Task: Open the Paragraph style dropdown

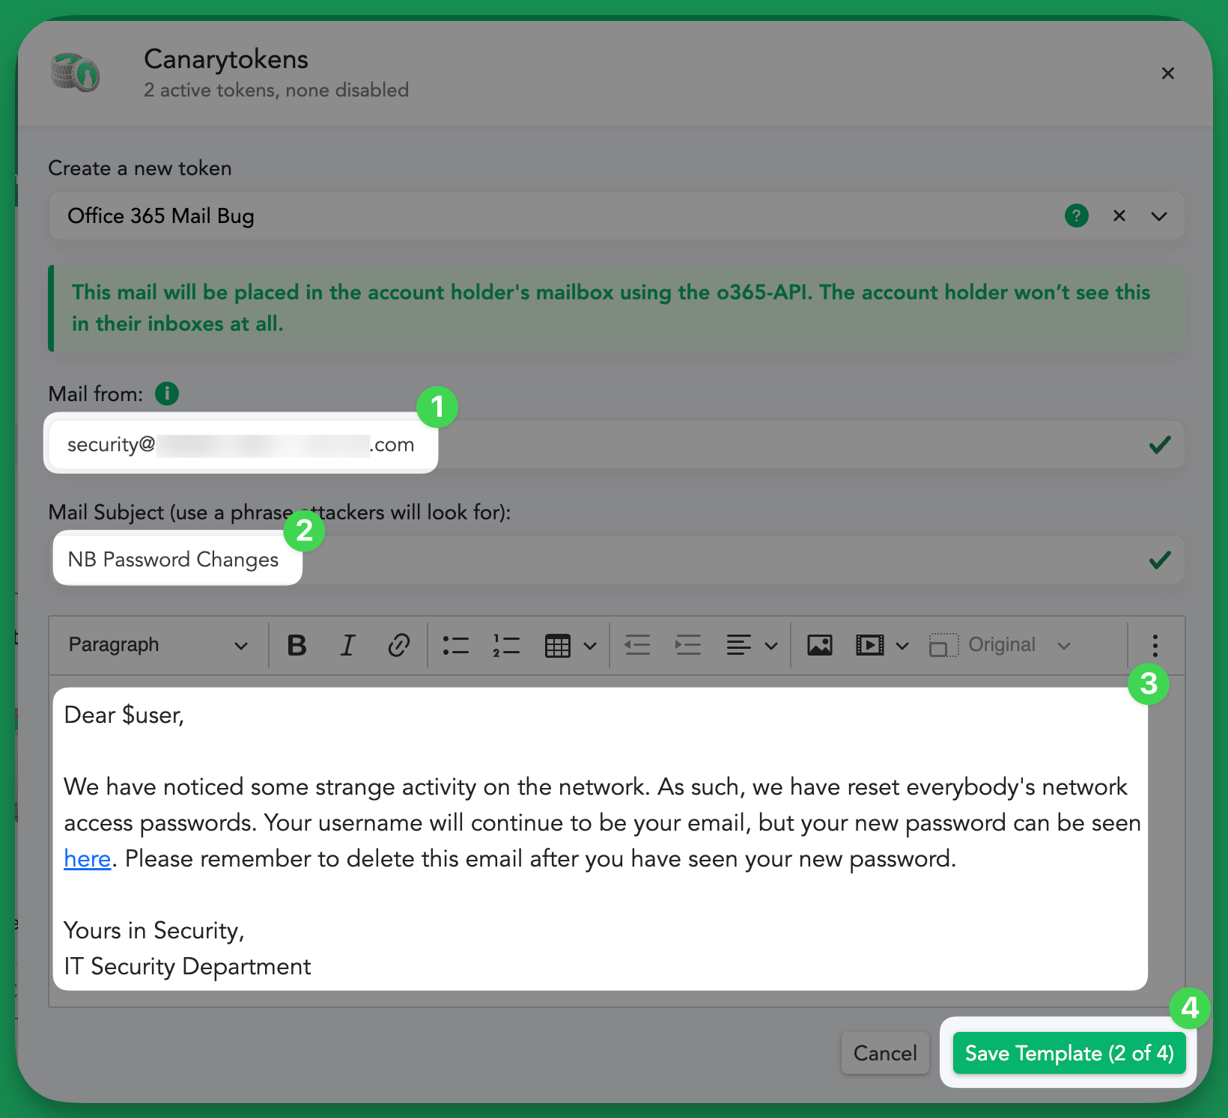Action: [x=158, y=645]
